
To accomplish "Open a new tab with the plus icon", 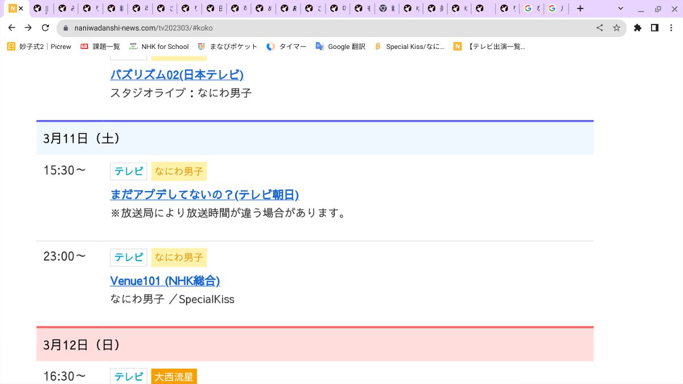I will pos(579,9).
